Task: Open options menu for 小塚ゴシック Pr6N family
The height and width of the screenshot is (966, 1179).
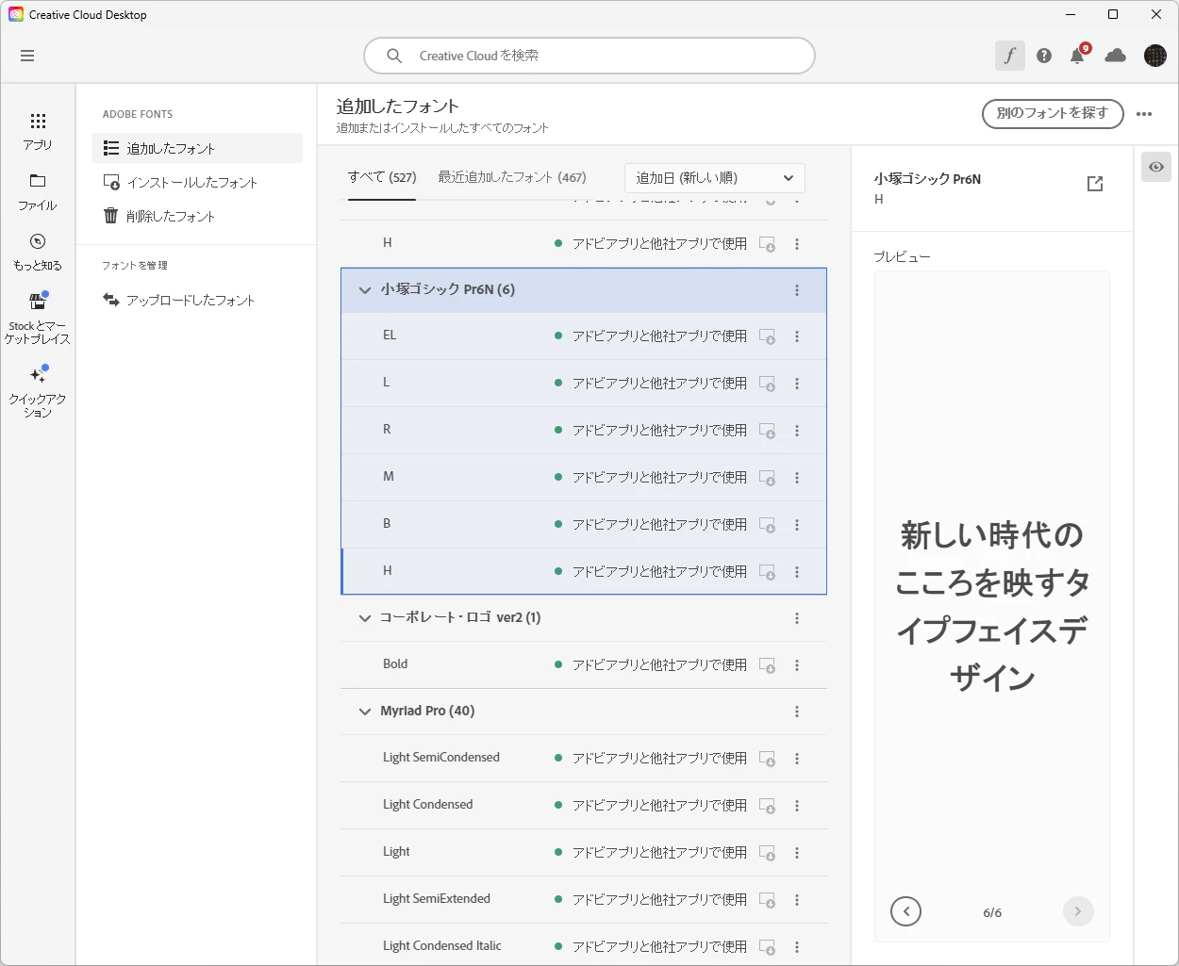Action: tap(797, 290)
